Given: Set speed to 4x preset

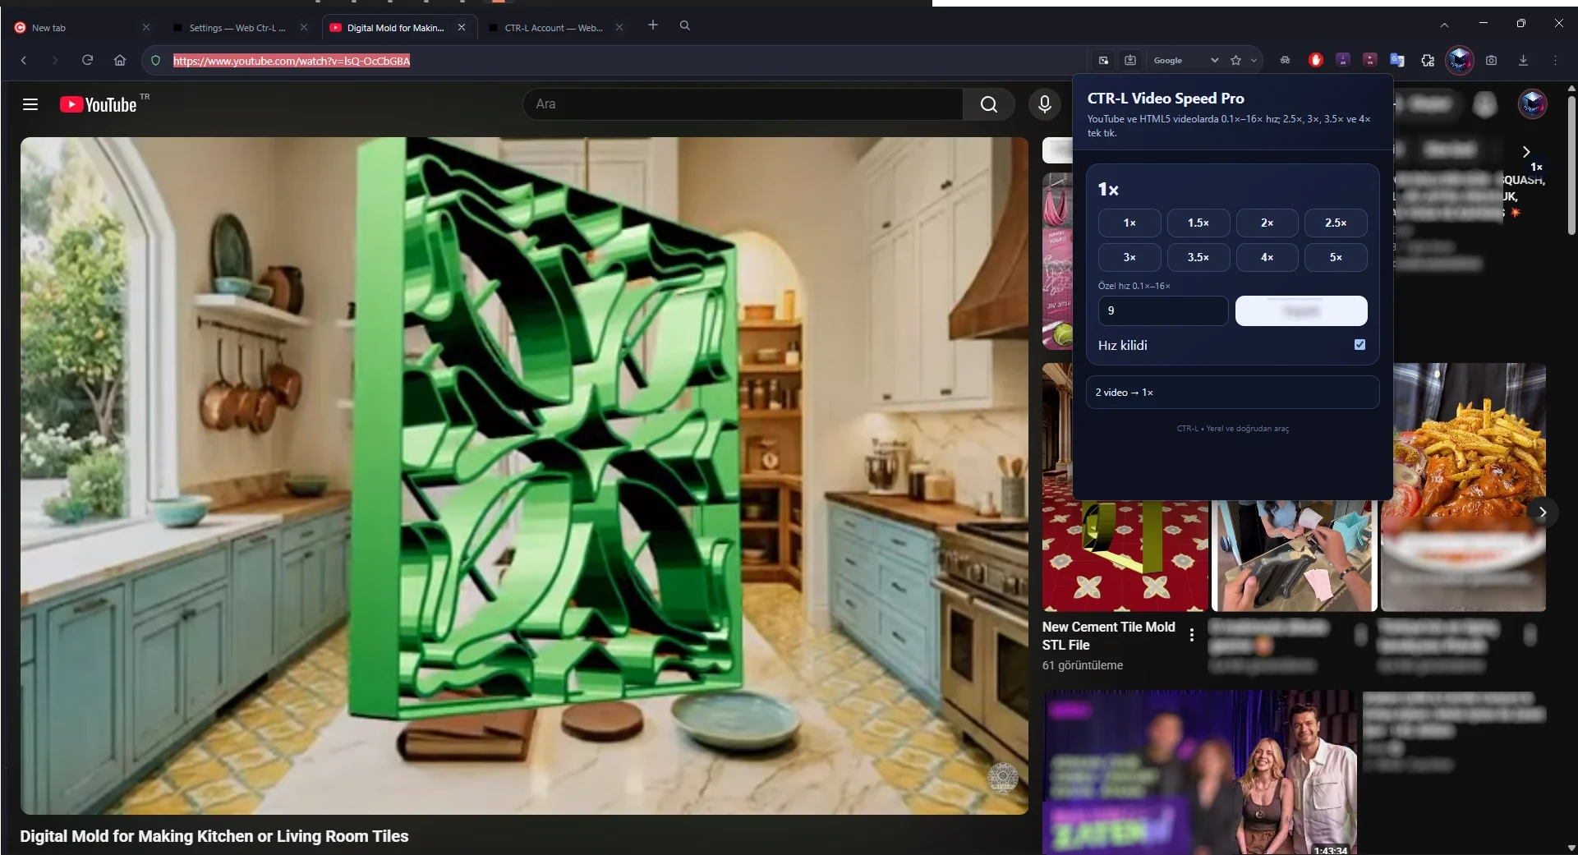Looking at the screenshot, I should [x=1267, y=257].
